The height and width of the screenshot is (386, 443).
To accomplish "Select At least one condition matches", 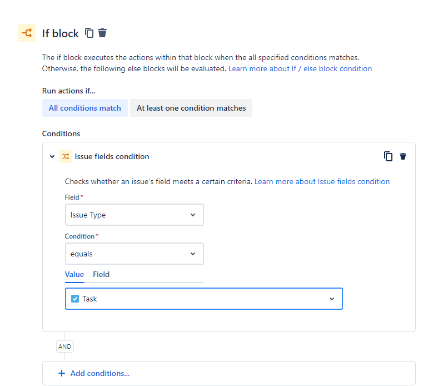I will (x=191, y=108).
